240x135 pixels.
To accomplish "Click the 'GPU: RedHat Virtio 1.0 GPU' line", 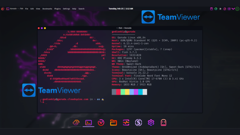I will point(131,82).
